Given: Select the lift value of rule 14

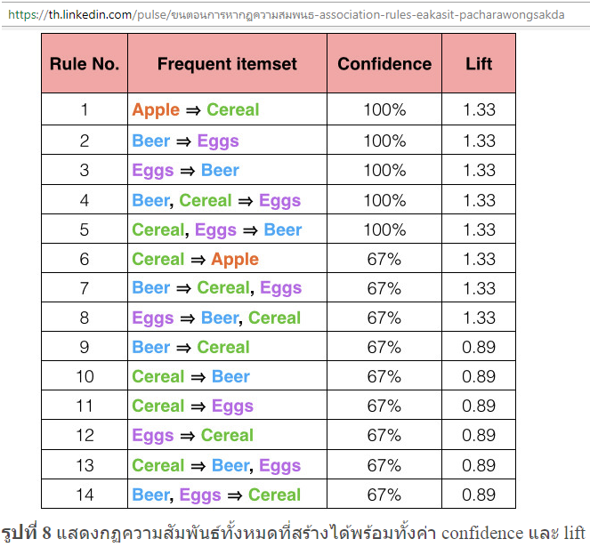Looking at the screenshot, I should point(479,495).
